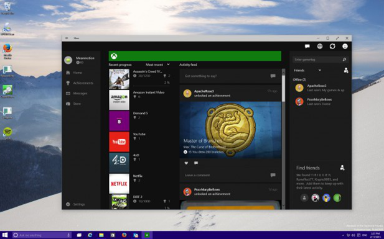Open Assassin's Creed IV thumbnail

point(119,79)
